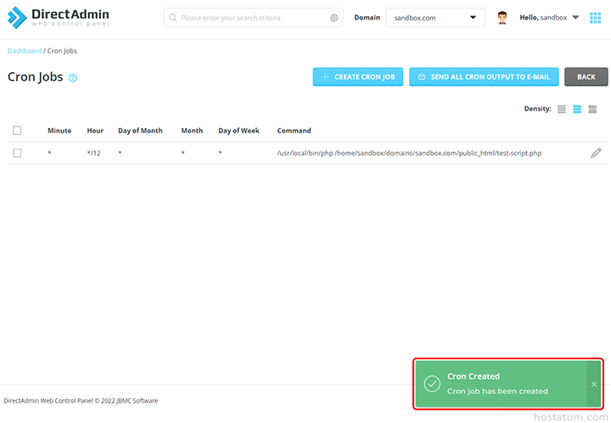The width and height of the screenshot is (611, 423).
Task: Select the compact density icon
Action: pos(561,110)
